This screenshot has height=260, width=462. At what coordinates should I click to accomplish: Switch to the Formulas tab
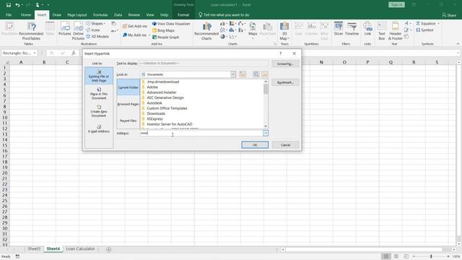pyautogui.click(x=100, y=14)
